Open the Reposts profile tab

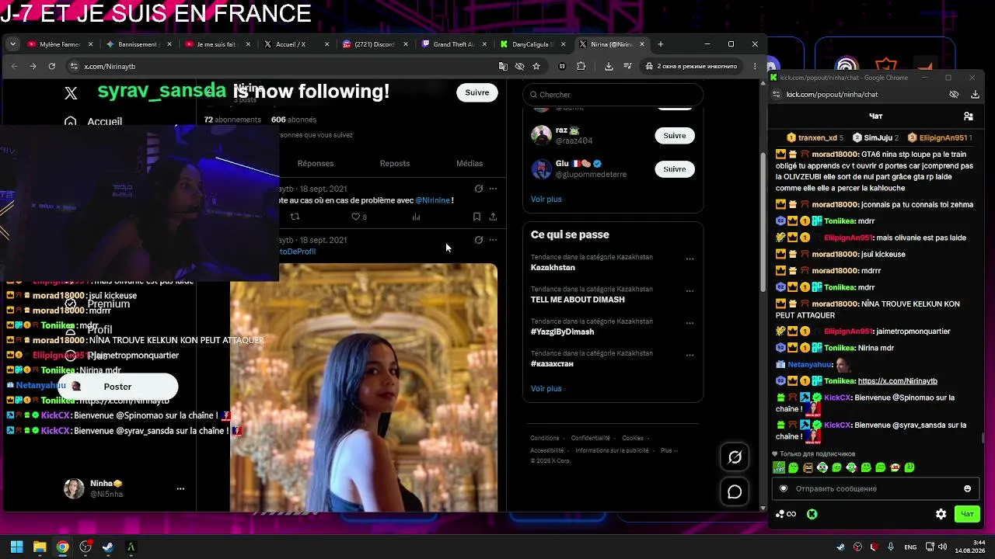click(x=395, y=163)
